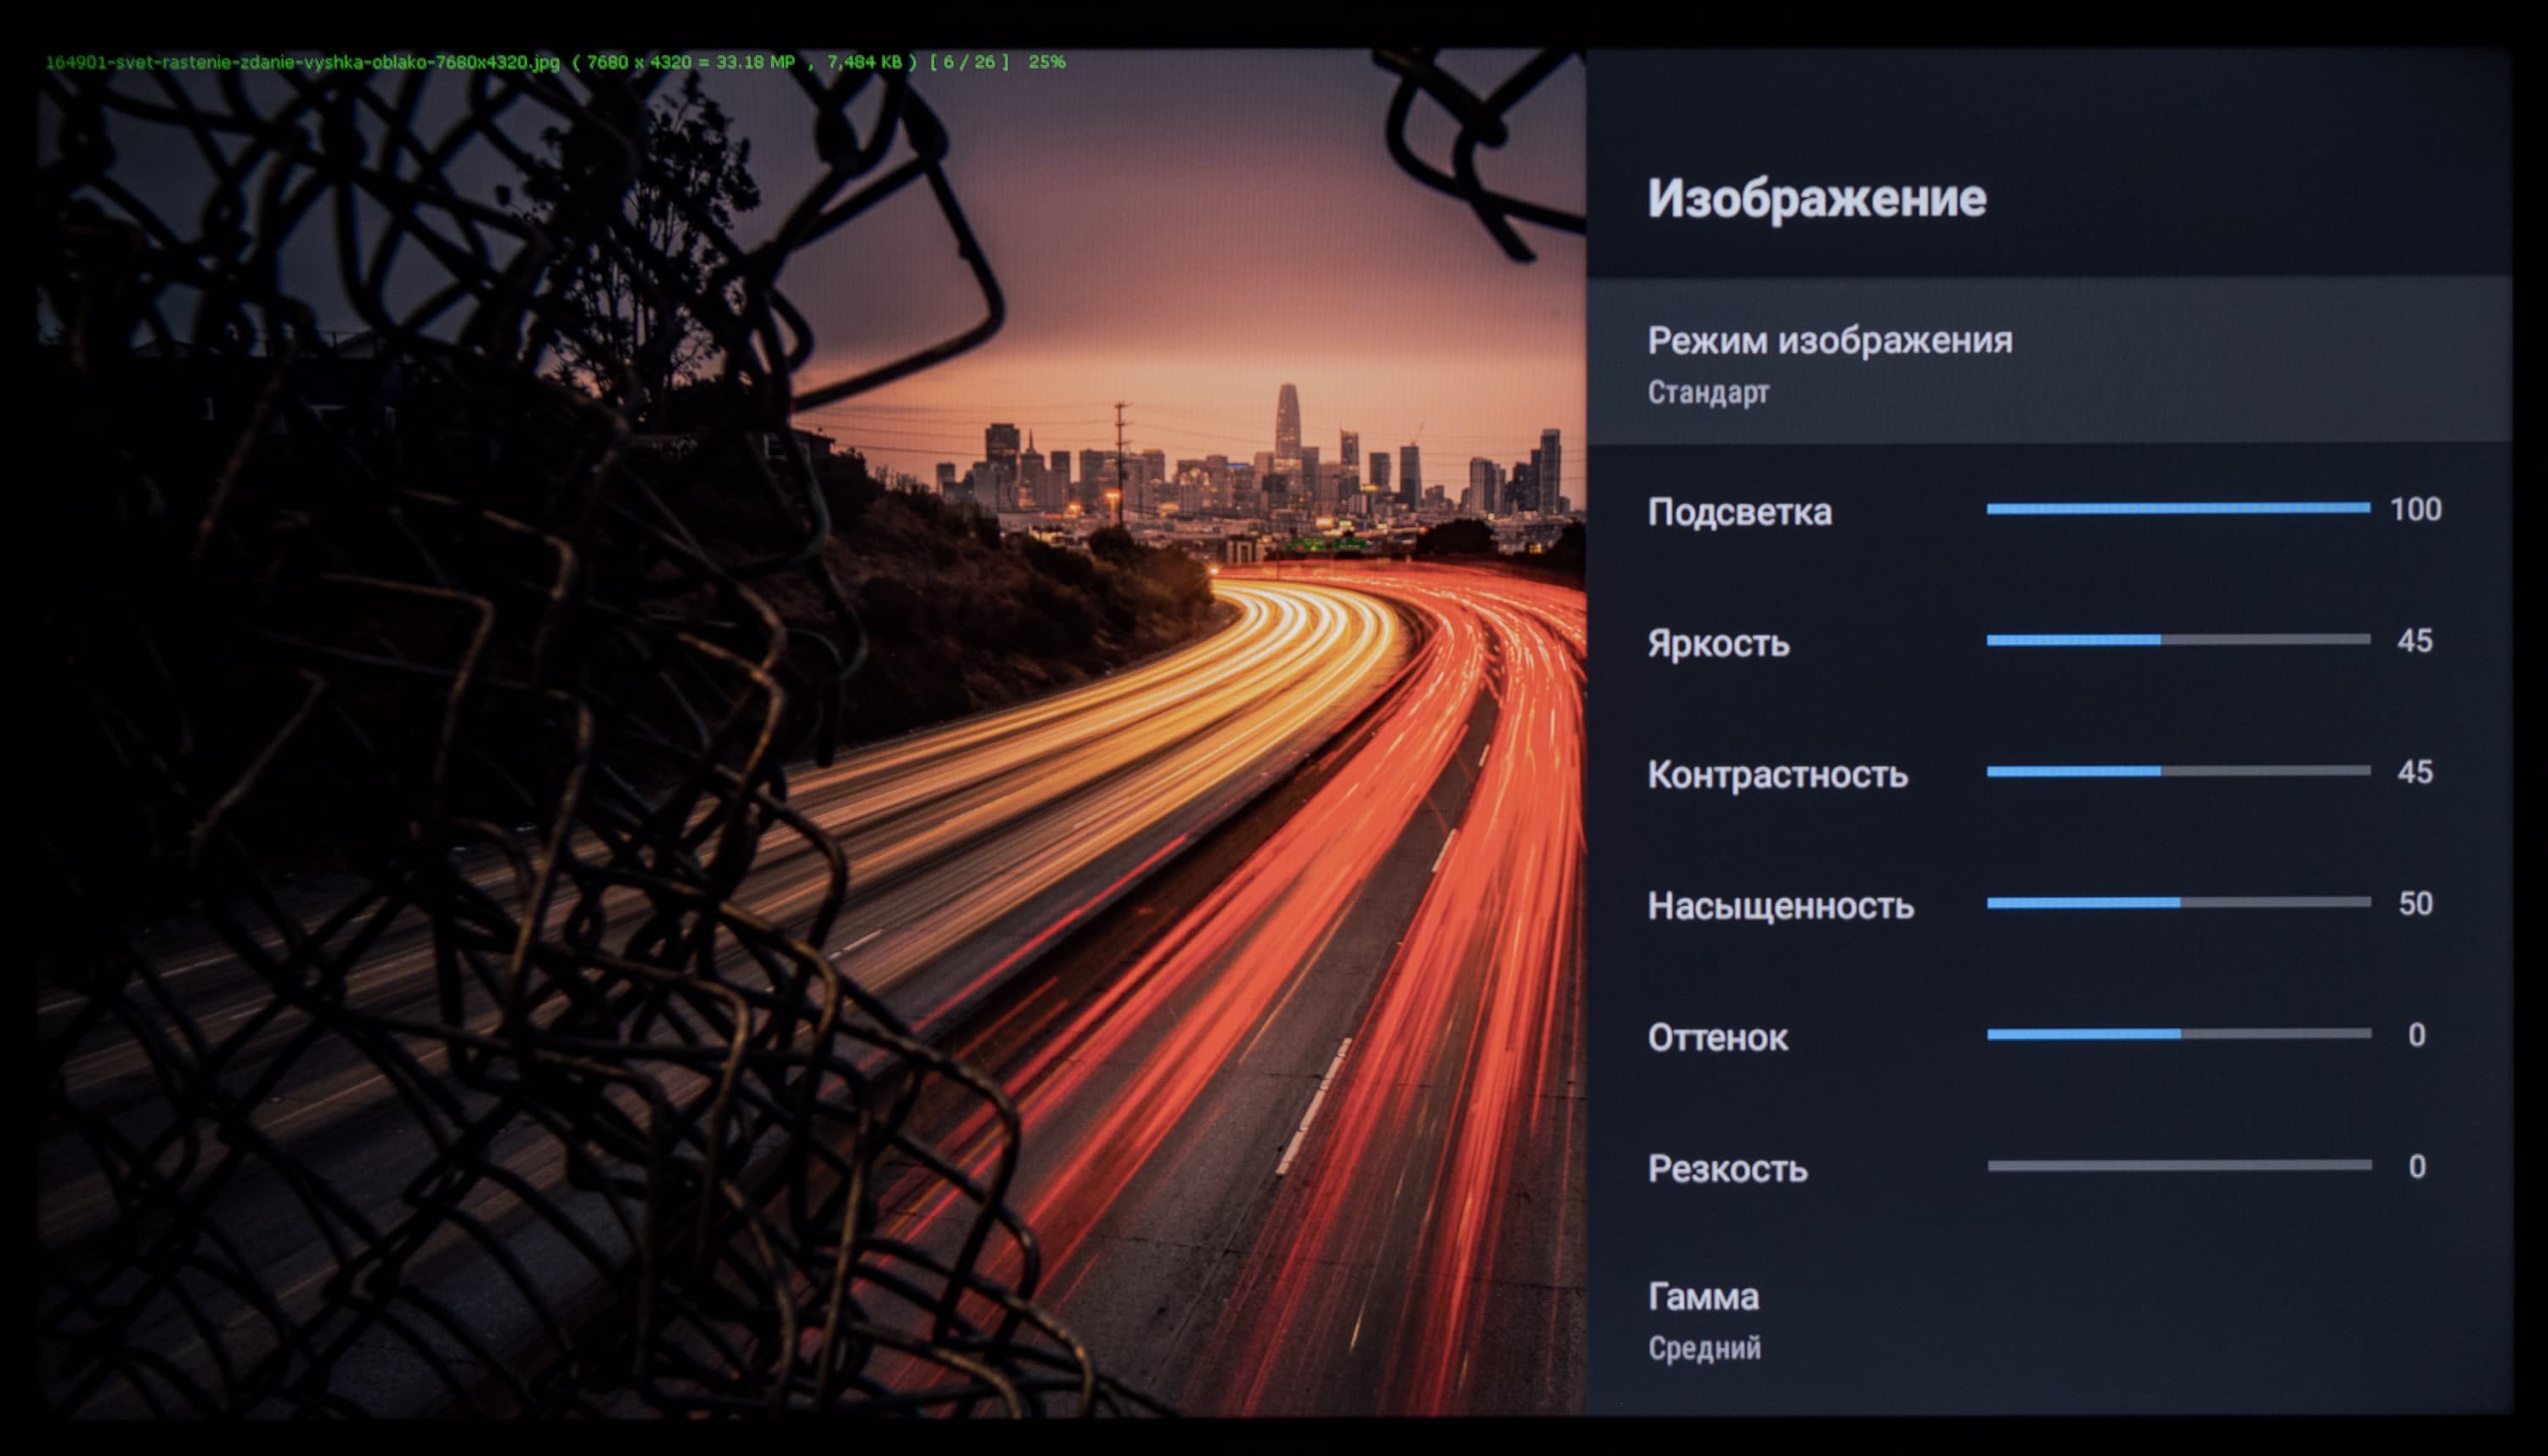Set the Насыщенность slider track

[x=2177, y=903]
